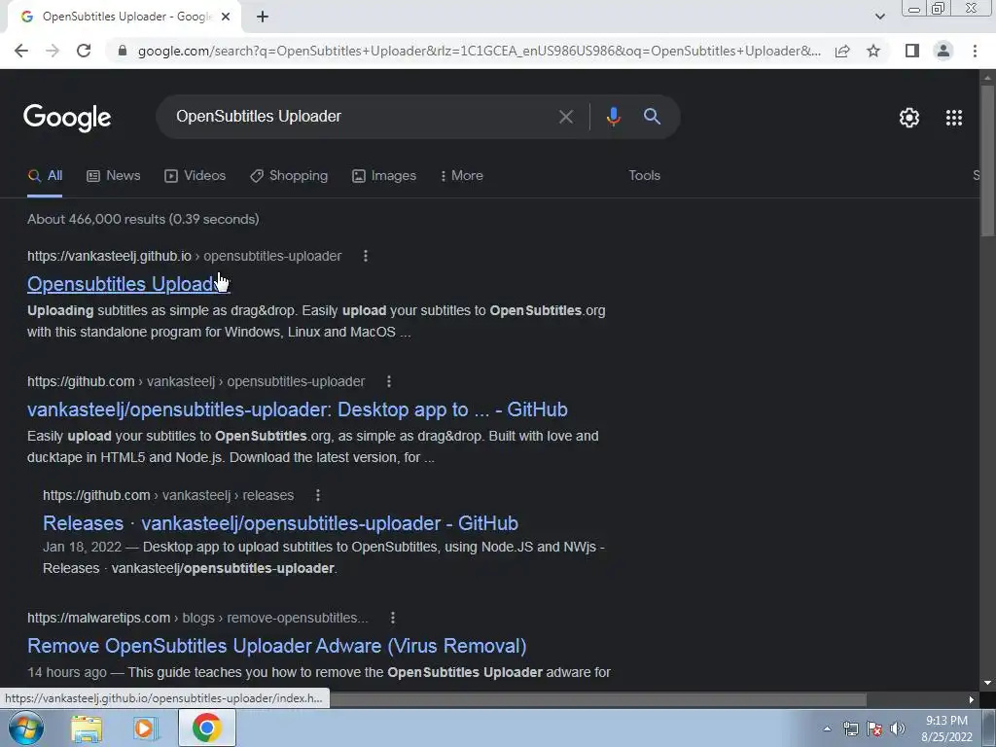Reload the current page

84,51
